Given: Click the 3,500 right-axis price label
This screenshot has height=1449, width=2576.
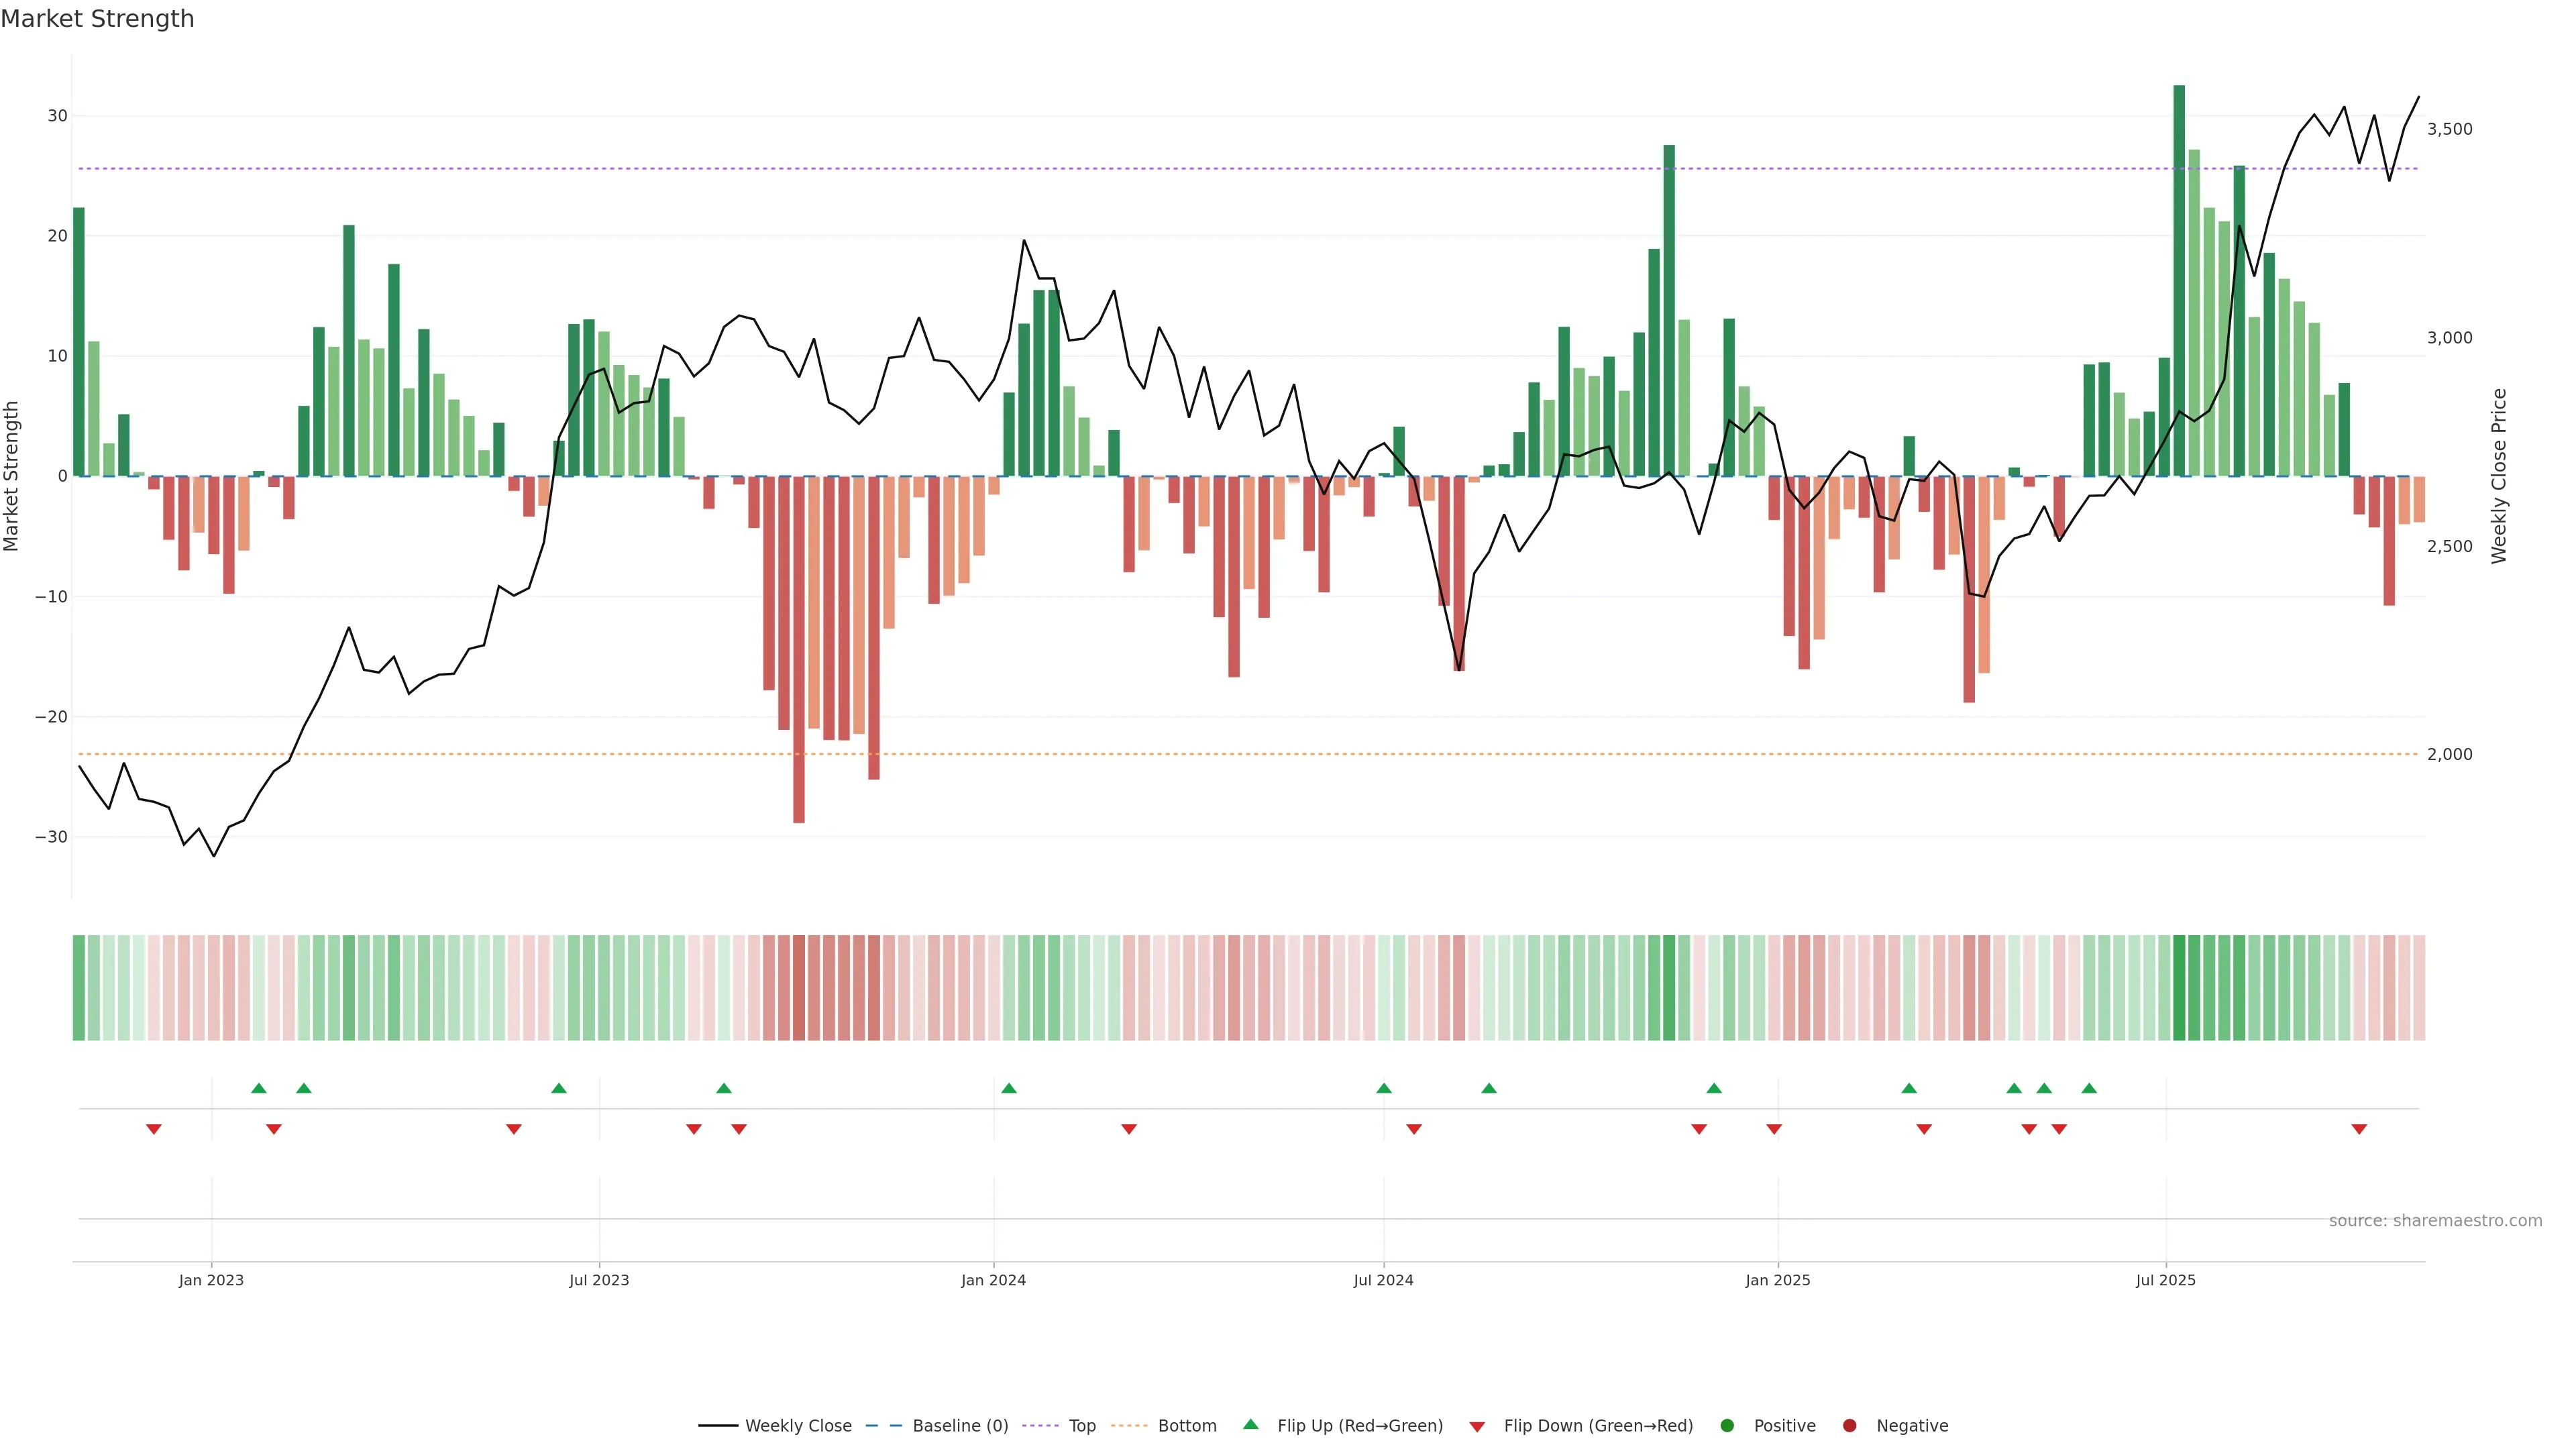Looking at the screenshot, I should 2449,129.
